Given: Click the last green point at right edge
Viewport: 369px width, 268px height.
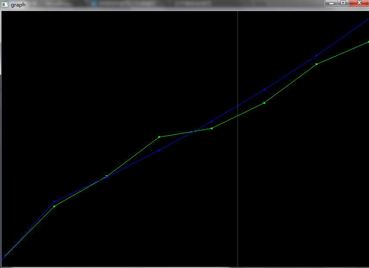Looking at the screenshot, I should click(368, 42).
